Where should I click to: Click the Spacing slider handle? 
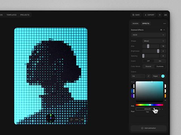(143, 56)
